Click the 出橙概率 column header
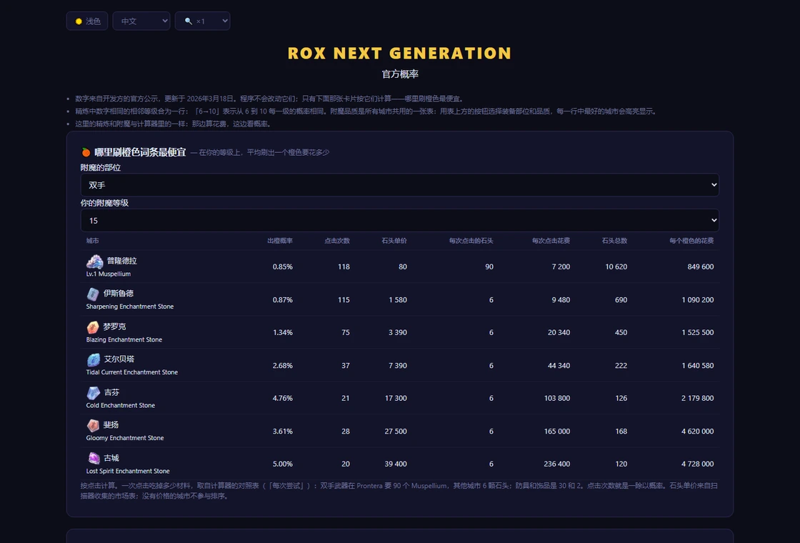The image size is (800, 543). pyautogui.click(x=280, y=241)
